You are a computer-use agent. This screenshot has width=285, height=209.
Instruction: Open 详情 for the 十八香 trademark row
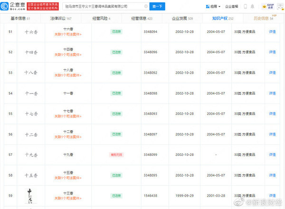coord(272,73)
